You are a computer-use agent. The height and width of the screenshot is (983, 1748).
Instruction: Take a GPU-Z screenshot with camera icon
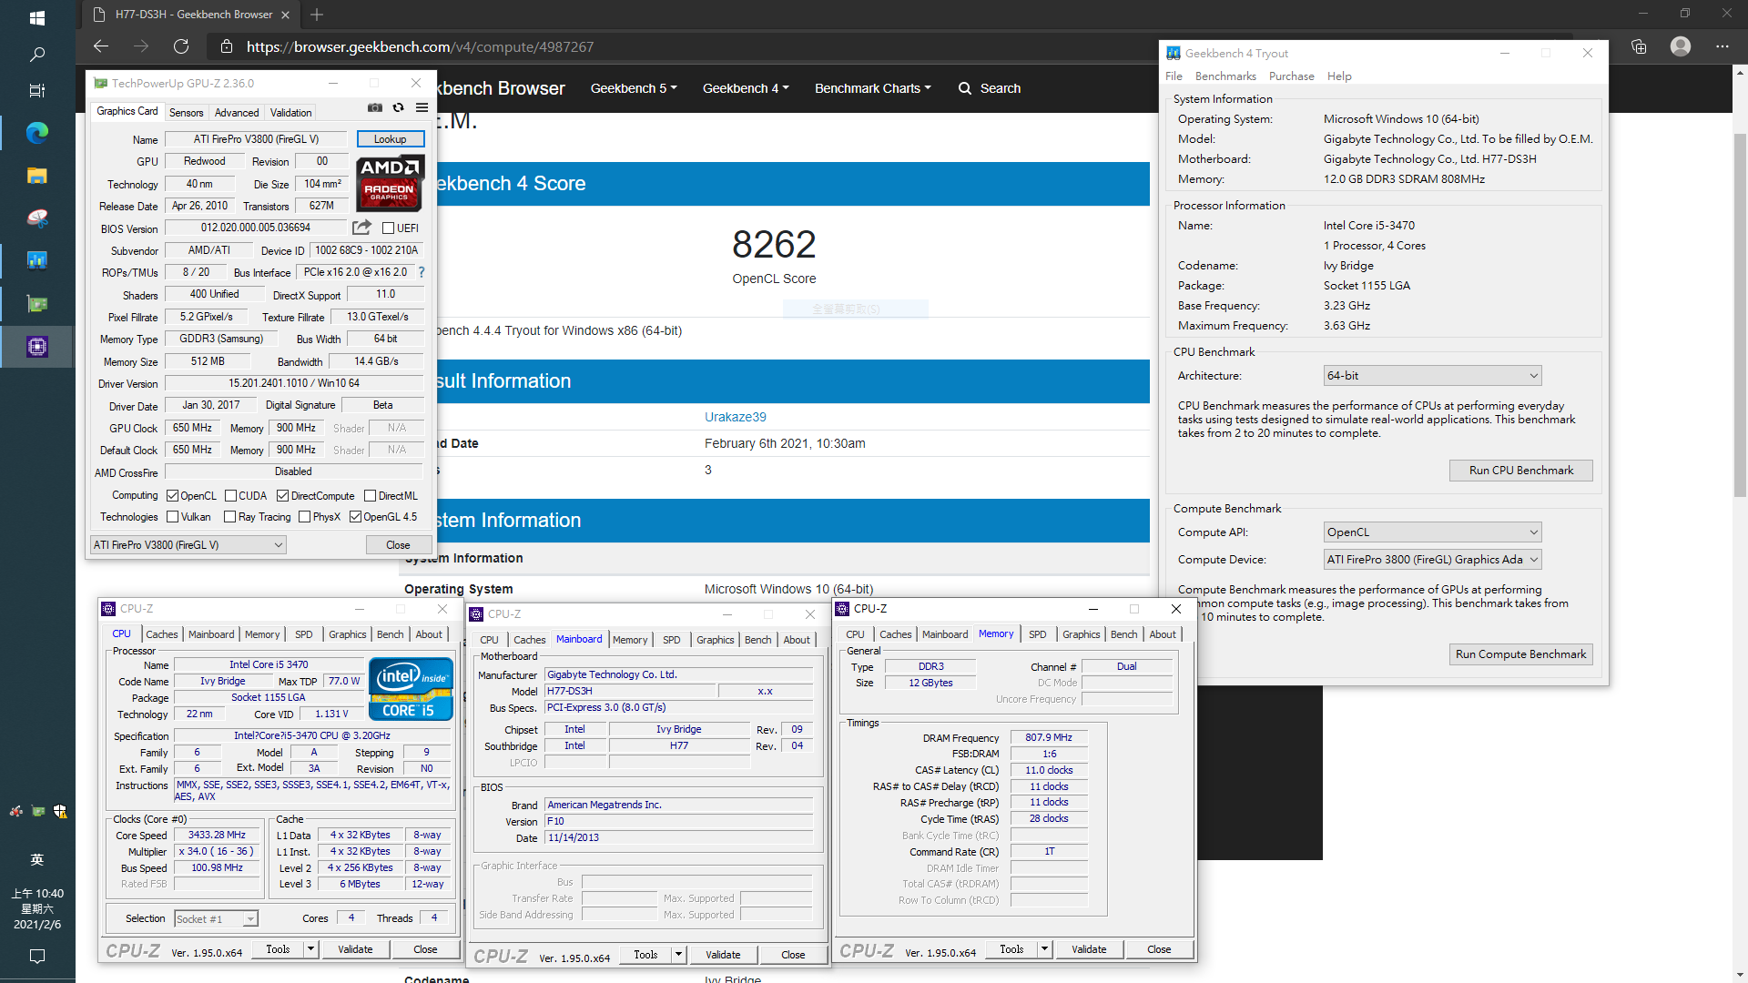click(x=375, y=107)
